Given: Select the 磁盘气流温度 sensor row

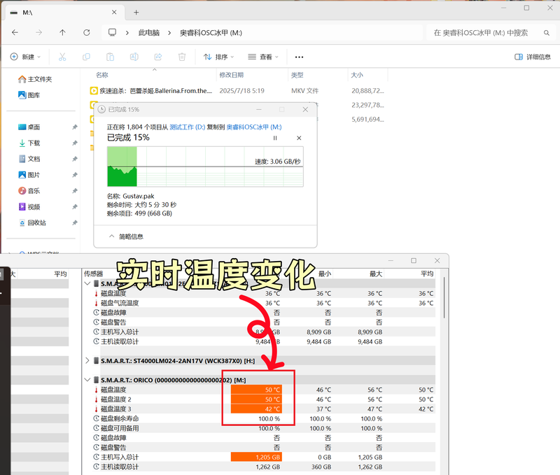Looking at the screenshot, I should [264, 303].
